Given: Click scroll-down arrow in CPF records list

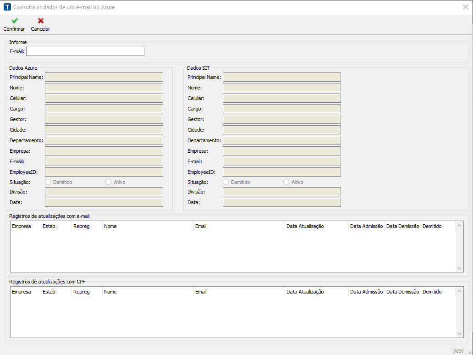Looking at the screenshot, I should coord(460,334).
